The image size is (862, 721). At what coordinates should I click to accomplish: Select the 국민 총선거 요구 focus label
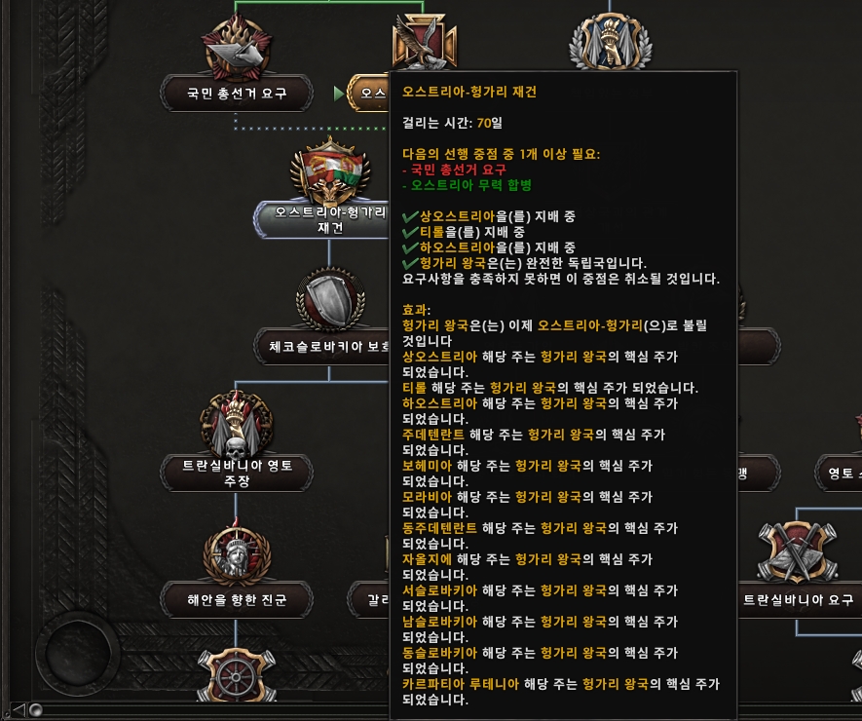237,94
